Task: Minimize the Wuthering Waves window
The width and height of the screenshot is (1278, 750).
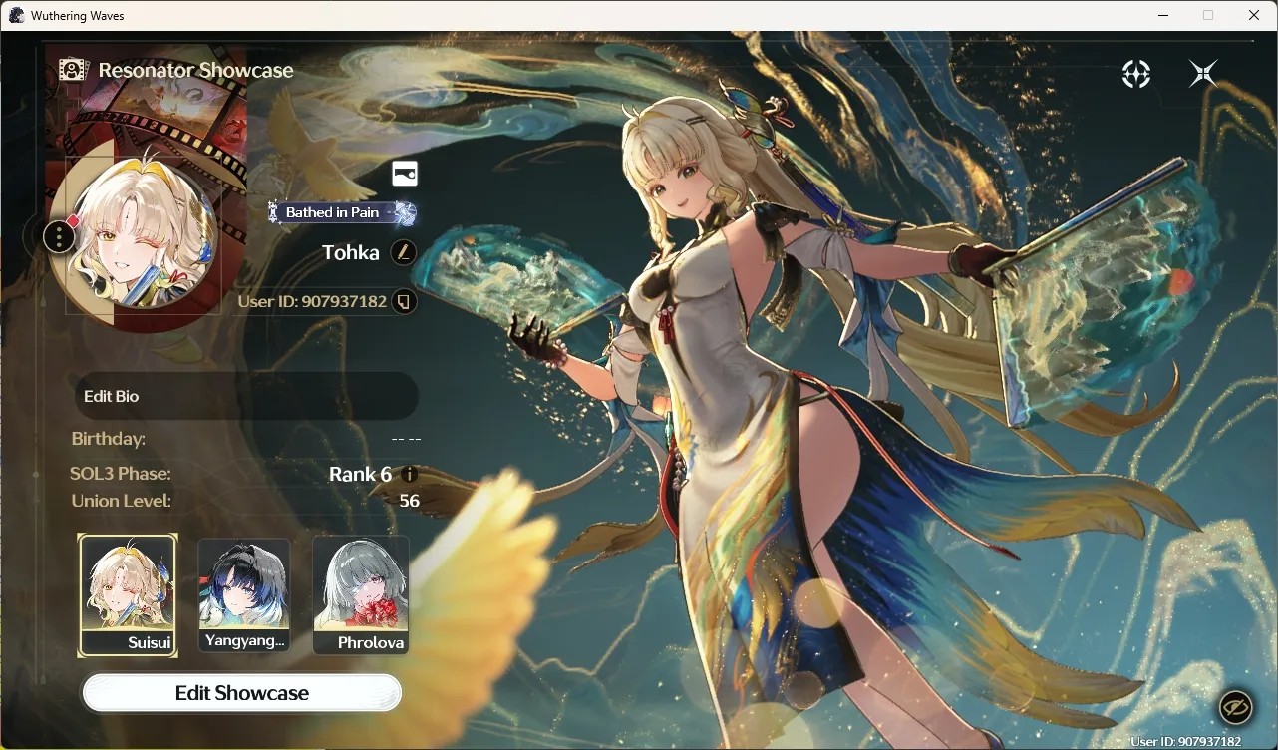Action: pyautogui.click(x=1163, y=15)
